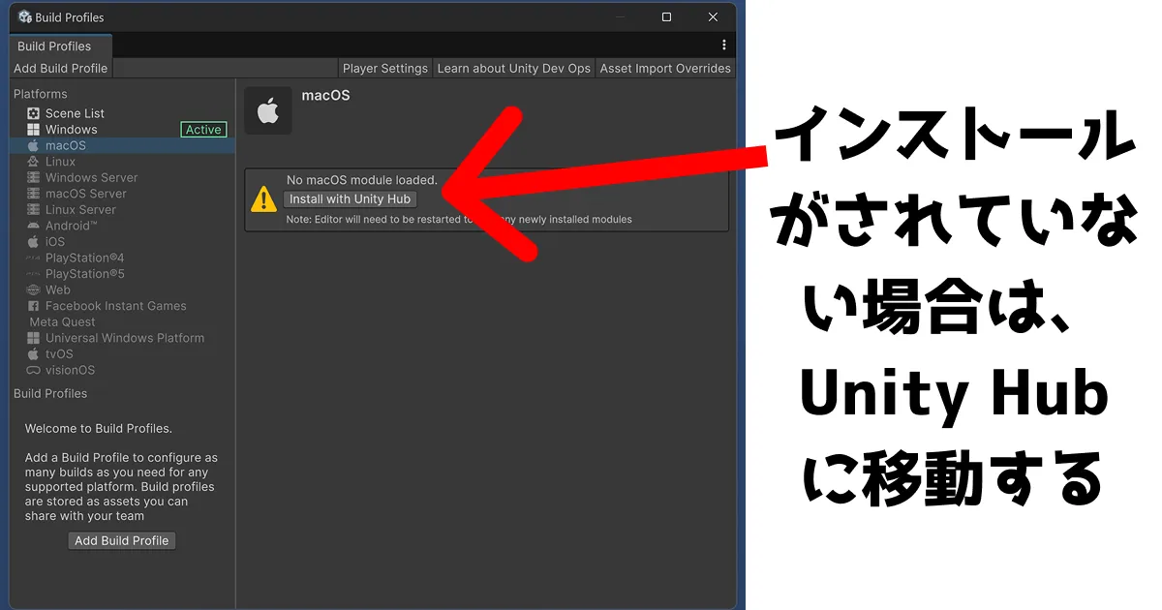Click the Android robot icon
Screen dimensions: 1162x610
(33, 226)
